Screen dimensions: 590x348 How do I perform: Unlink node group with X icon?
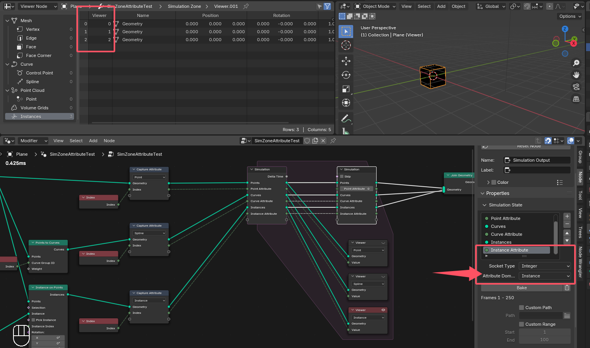tap(323, 141)
